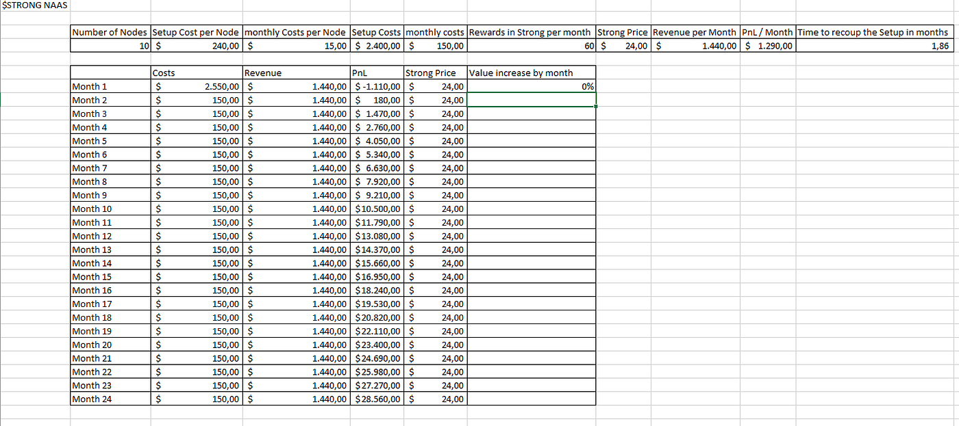959x426 pixels.
Task: Click the Month 24 row label
Action: 110,399
